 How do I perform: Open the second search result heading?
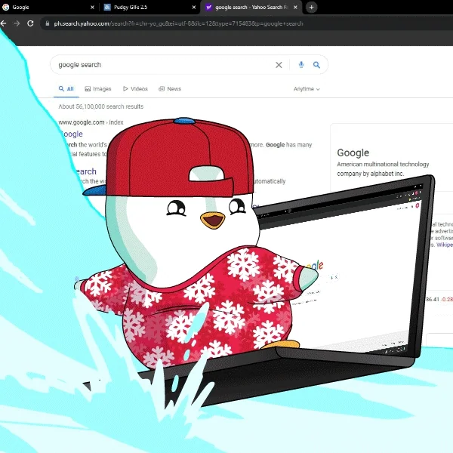(x=85, y=171)
